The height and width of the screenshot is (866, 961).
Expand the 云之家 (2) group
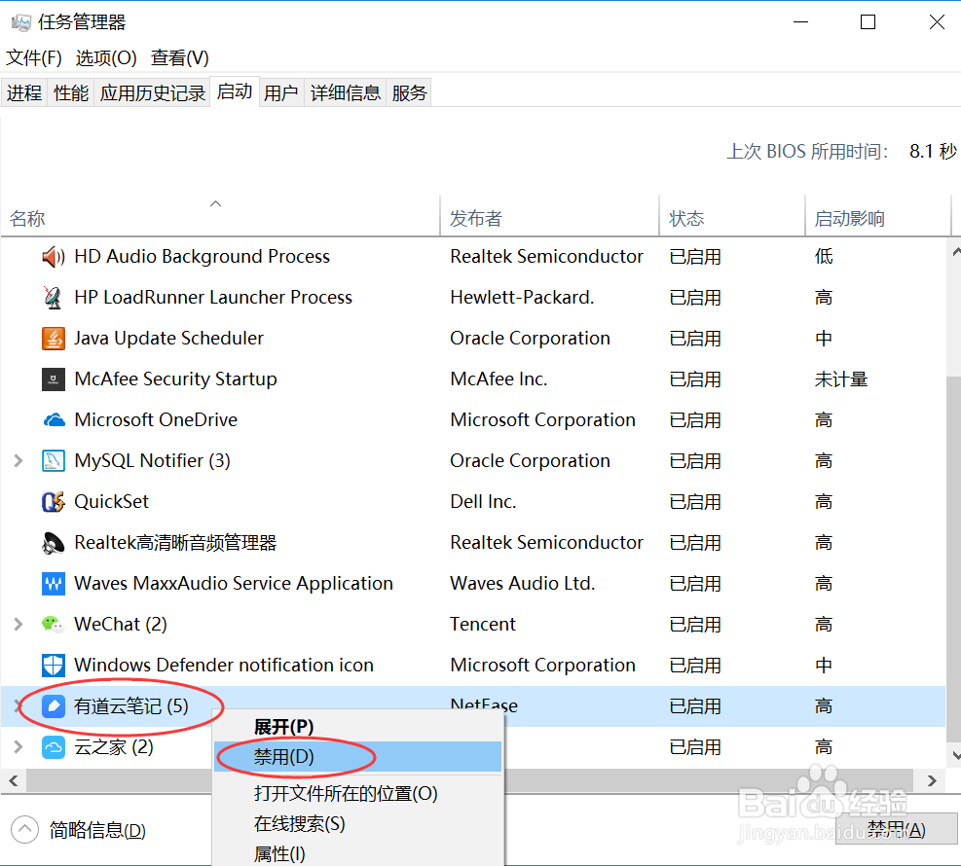click(18, 747)
